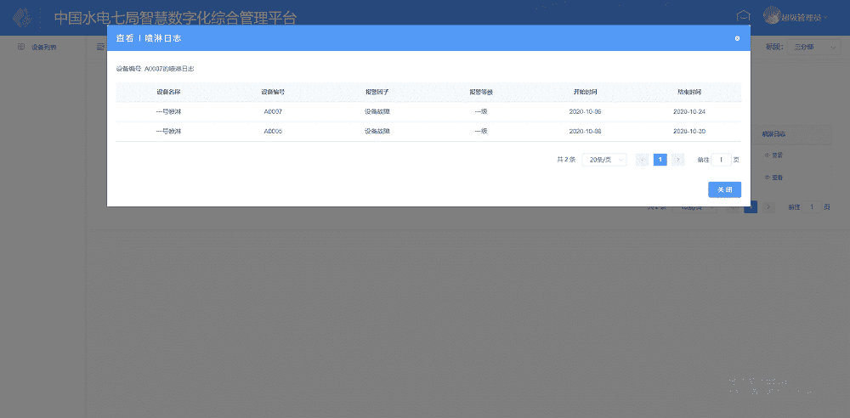Click the 设备列表 icon in left sidebar

point(21,47)
